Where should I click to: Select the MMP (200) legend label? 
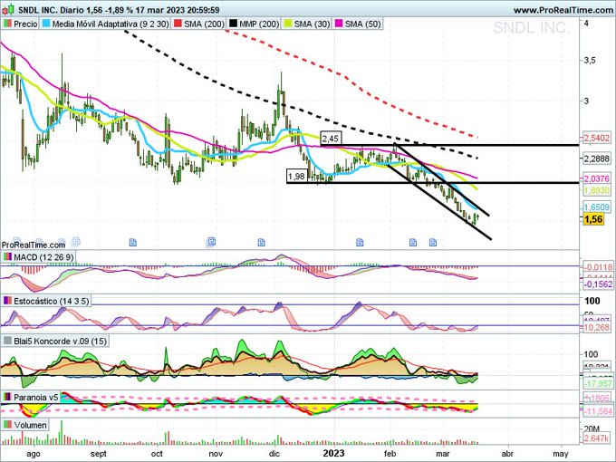coord(259,24)
